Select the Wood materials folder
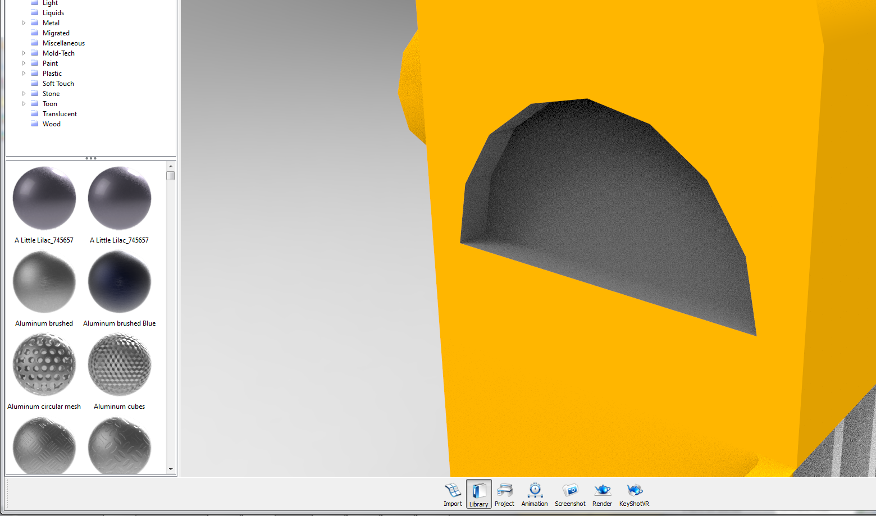The height and width of the screenshot is (516, 876). click(x=52, y=124)
